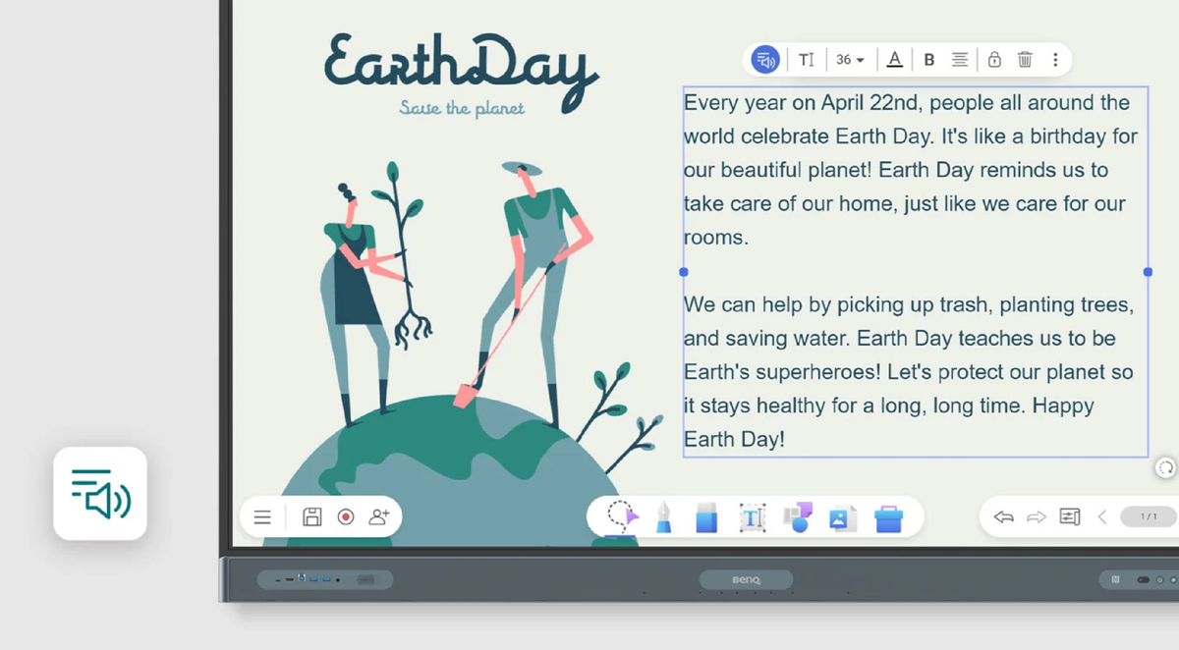Change the text color with the underlined A
Viewport: 1179px width, 650px height.
pyautogui.click(x=894, y=60)
